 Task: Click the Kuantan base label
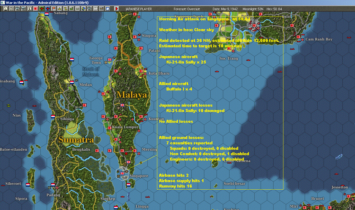pos(156,119)
